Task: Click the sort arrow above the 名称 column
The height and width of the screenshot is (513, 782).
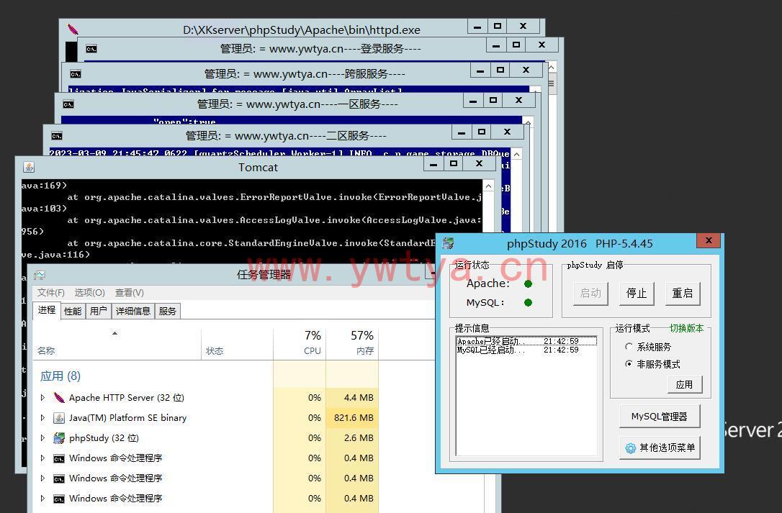Action: pyautogui.click(x=114, y=333)
